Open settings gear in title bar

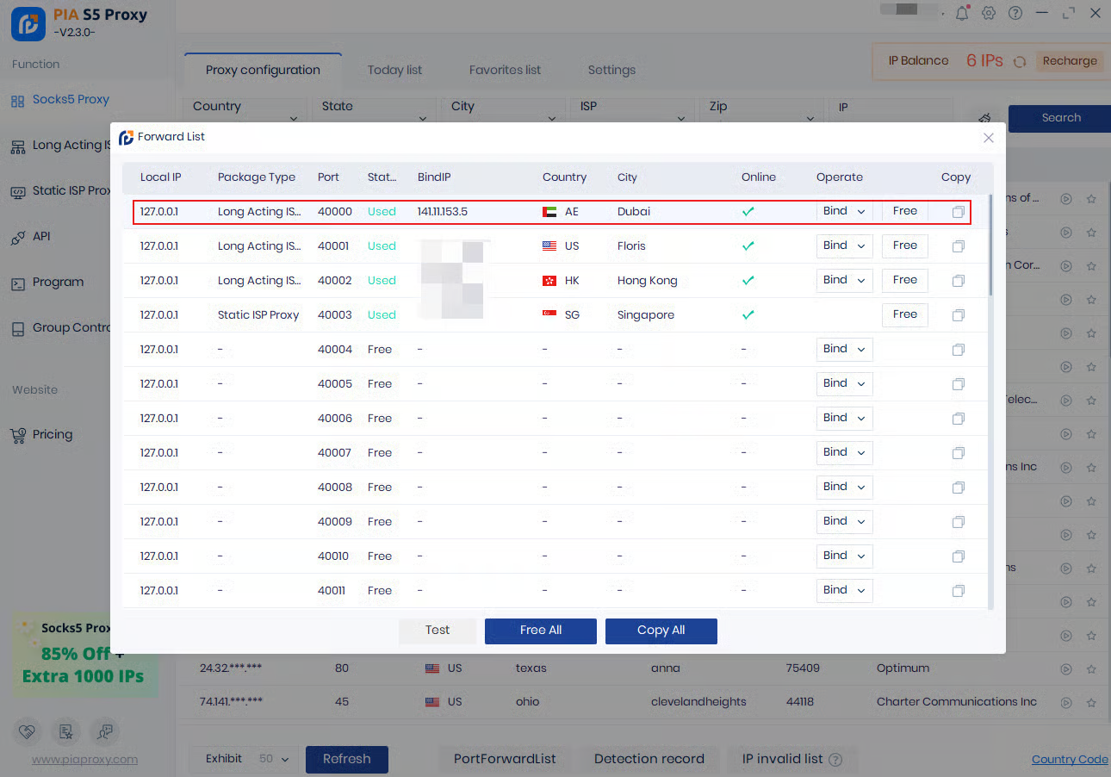(x=989, y=13)
